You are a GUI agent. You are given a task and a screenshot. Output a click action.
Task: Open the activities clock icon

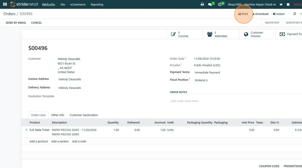[x=220, y=4]
